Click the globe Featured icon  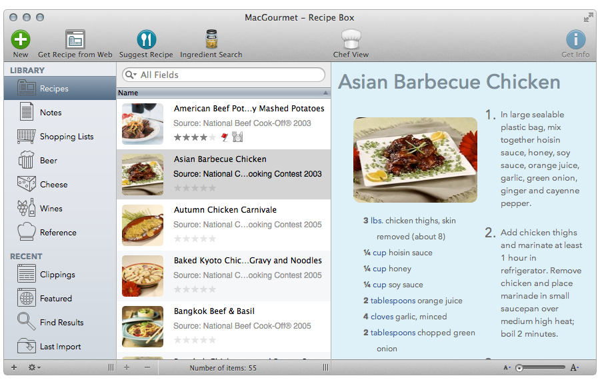27,297
